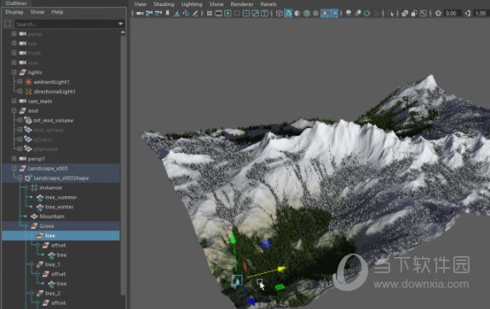Select tree_winter in the Outliner
Image resolution: width=490 pixels, height=309 pixels.
(60, 207)
